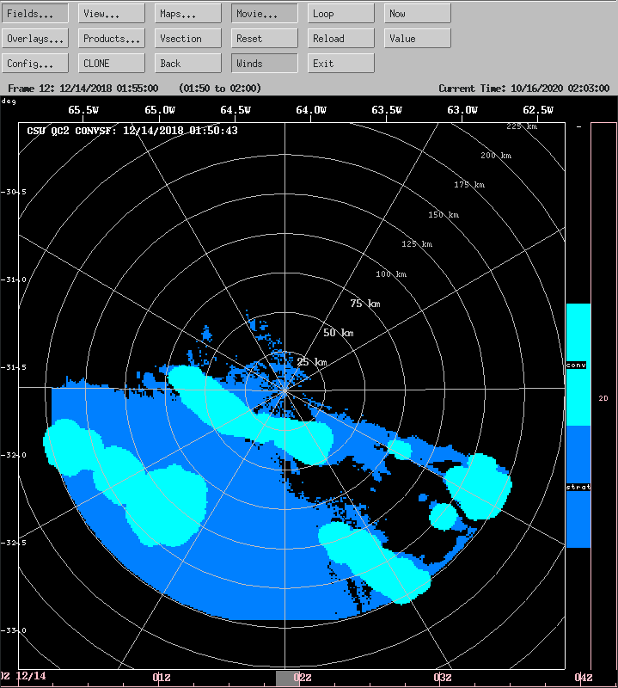Click the Vsection button

tap(188, 39)
